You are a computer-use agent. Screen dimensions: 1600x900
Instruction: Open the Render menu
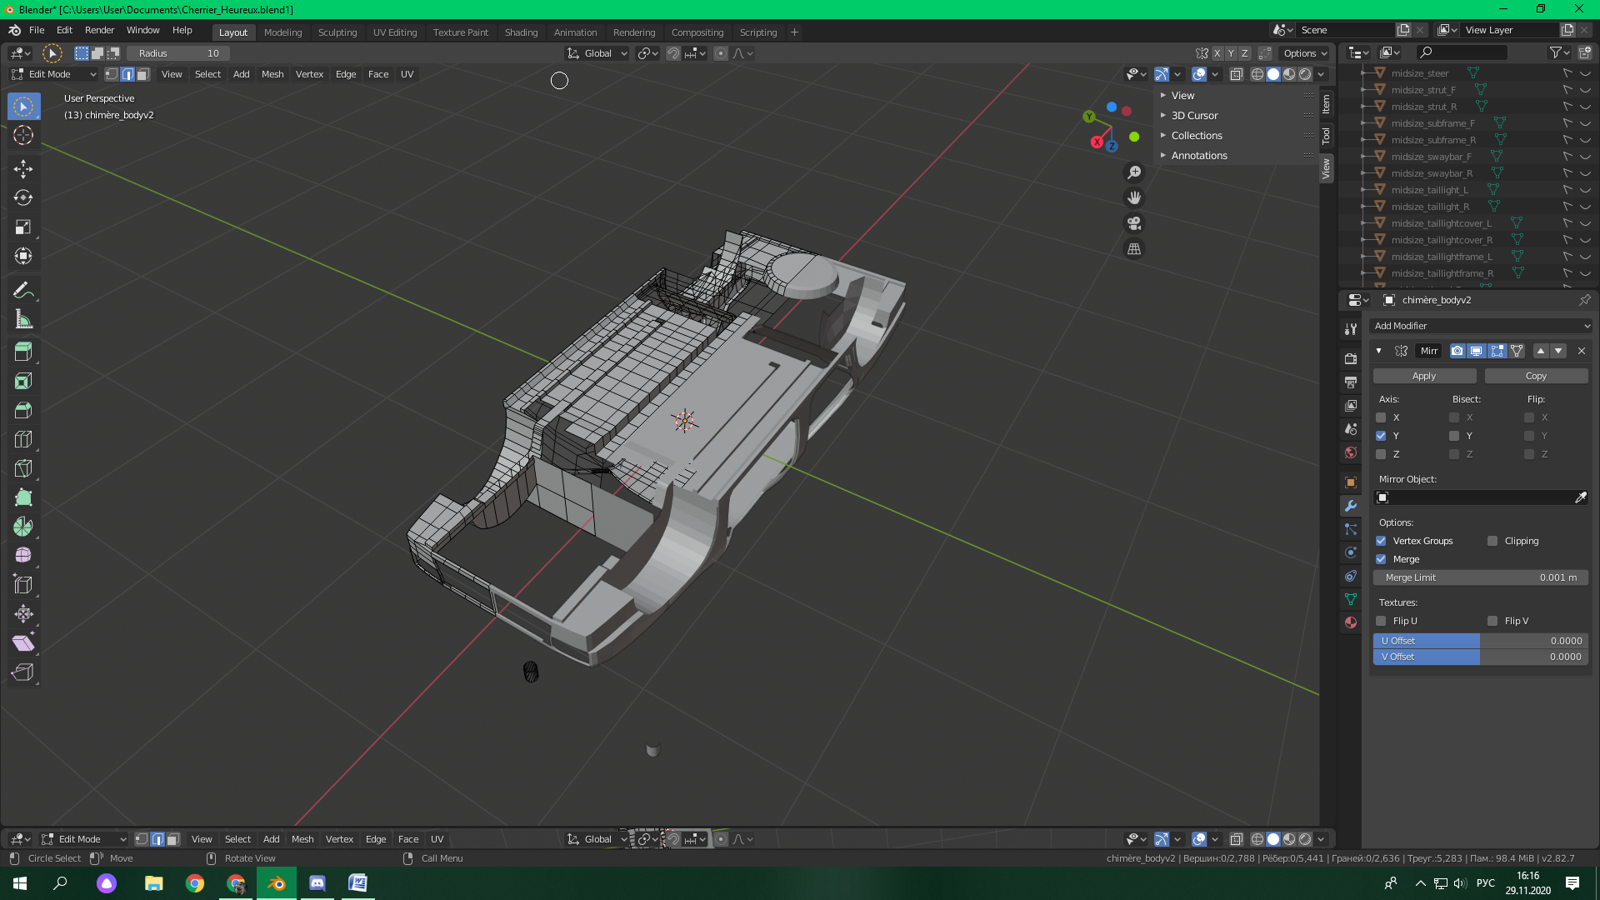point(99,30)
